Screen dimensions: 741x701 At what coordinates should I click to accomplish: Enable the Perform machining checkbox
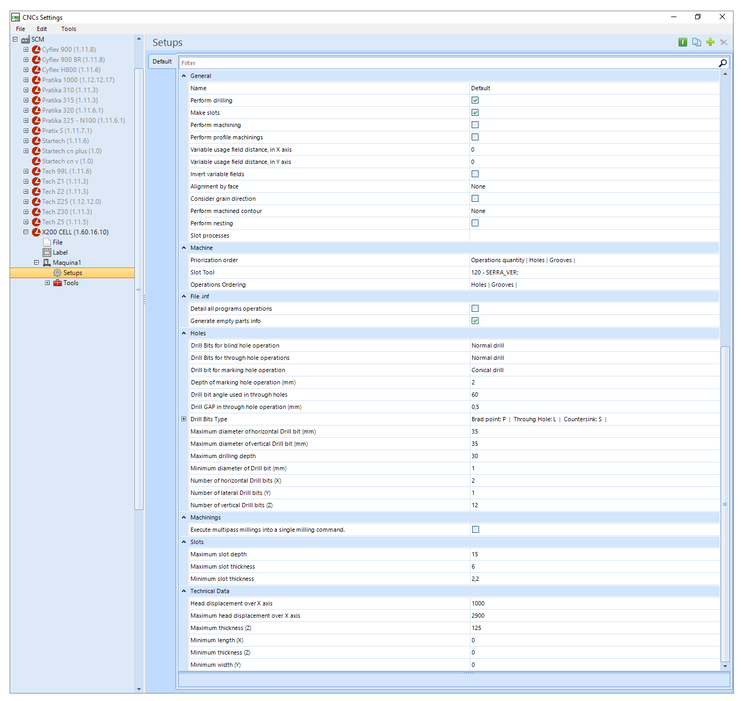point(475,125)
